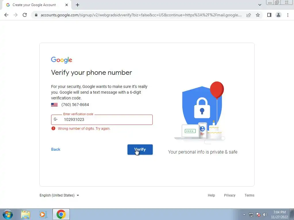294x220 pixels.
Task: Open the Help footer link
Action: point(211,195)
